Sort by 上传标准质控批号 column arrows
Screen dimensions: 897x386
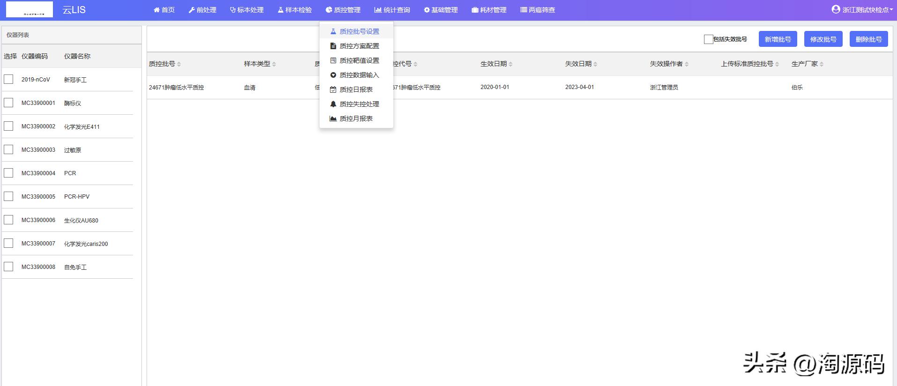[777, 64]
